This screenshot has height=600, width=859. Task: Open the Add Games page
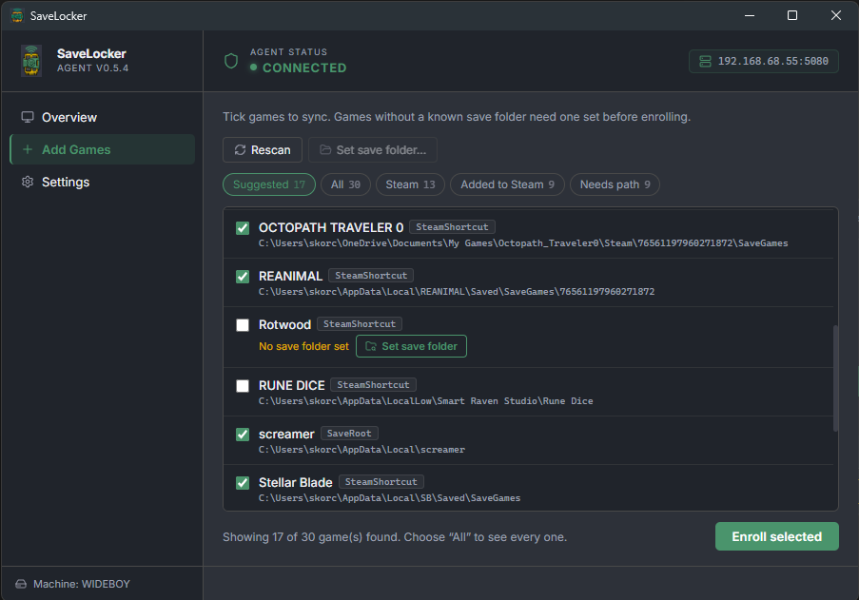[x=103, y=149]
